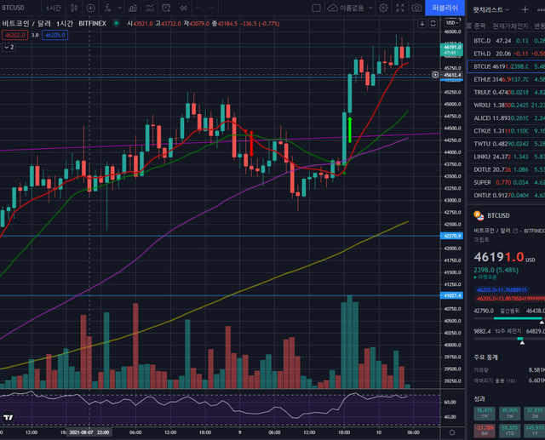
Task: Click the 2021-08-07 22:00 time label
Action: tap(89, 432)
